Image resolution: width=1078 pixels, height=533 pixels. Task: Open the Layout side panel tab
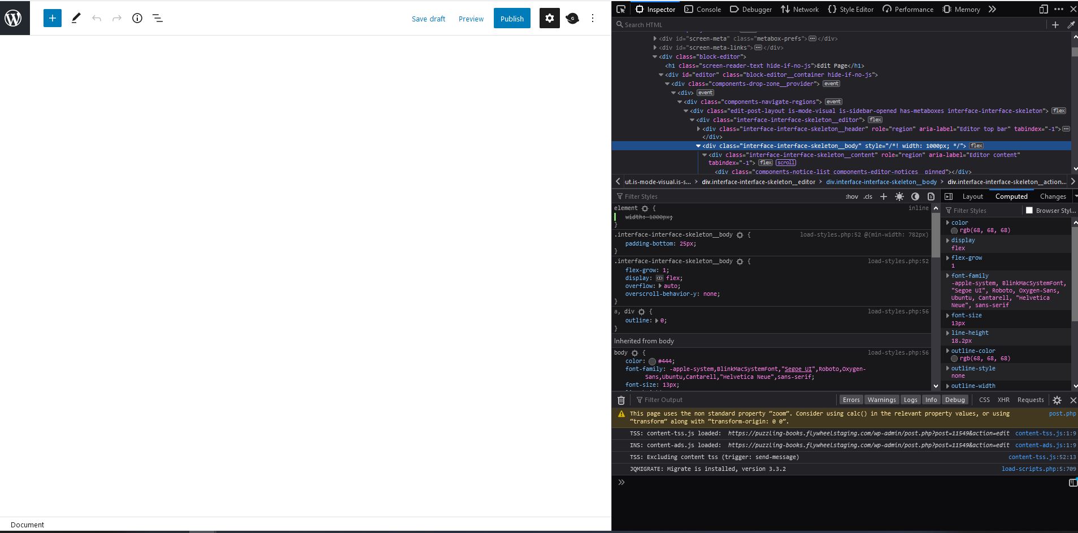point(973,196)
